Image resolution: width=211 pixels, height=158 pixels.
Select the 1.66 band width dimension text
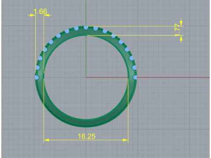point(40,11)
